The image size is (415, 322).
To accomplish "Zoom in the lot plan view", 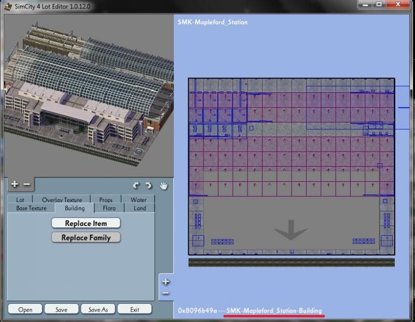I will (165, 281).
